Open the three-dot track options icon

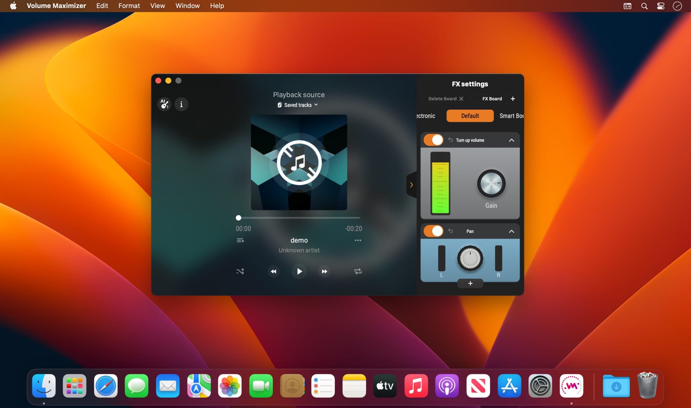click(x=358, y=240)
